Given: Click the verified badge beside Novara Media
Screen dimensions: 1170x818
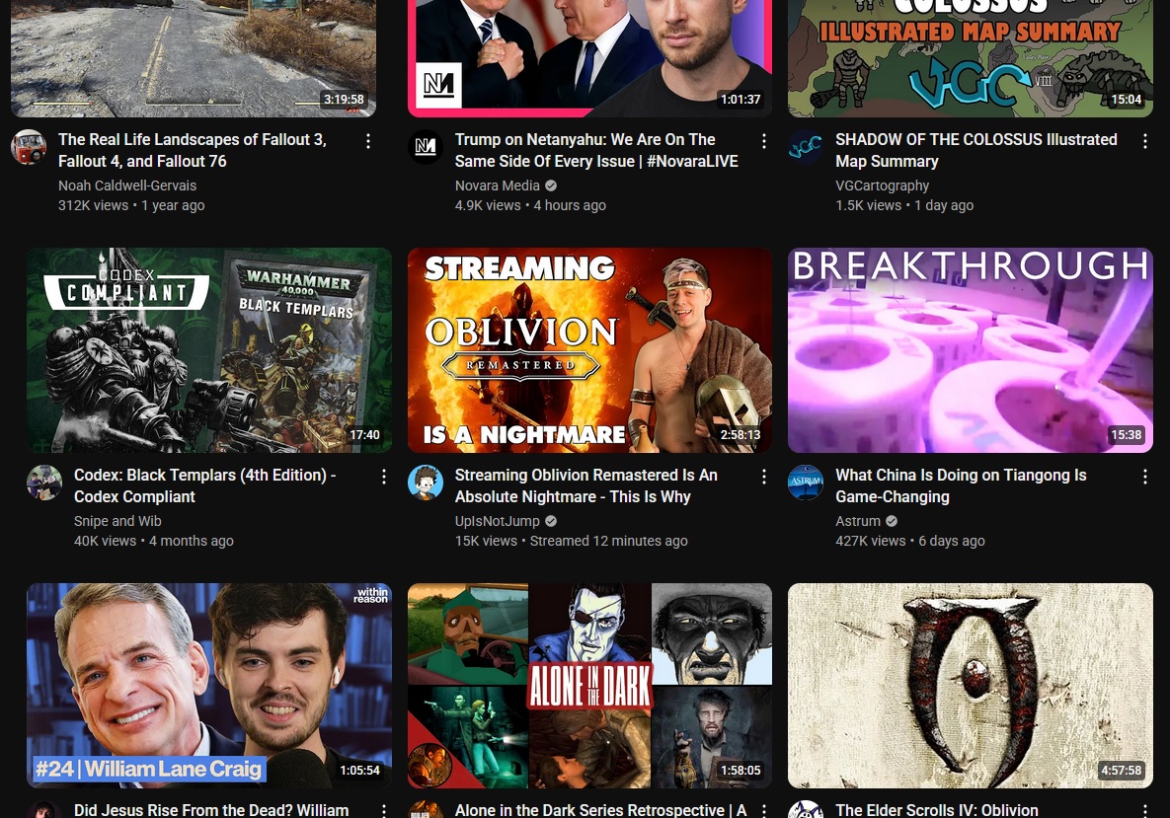Looking at the screenshot, I should pos(551,186).
